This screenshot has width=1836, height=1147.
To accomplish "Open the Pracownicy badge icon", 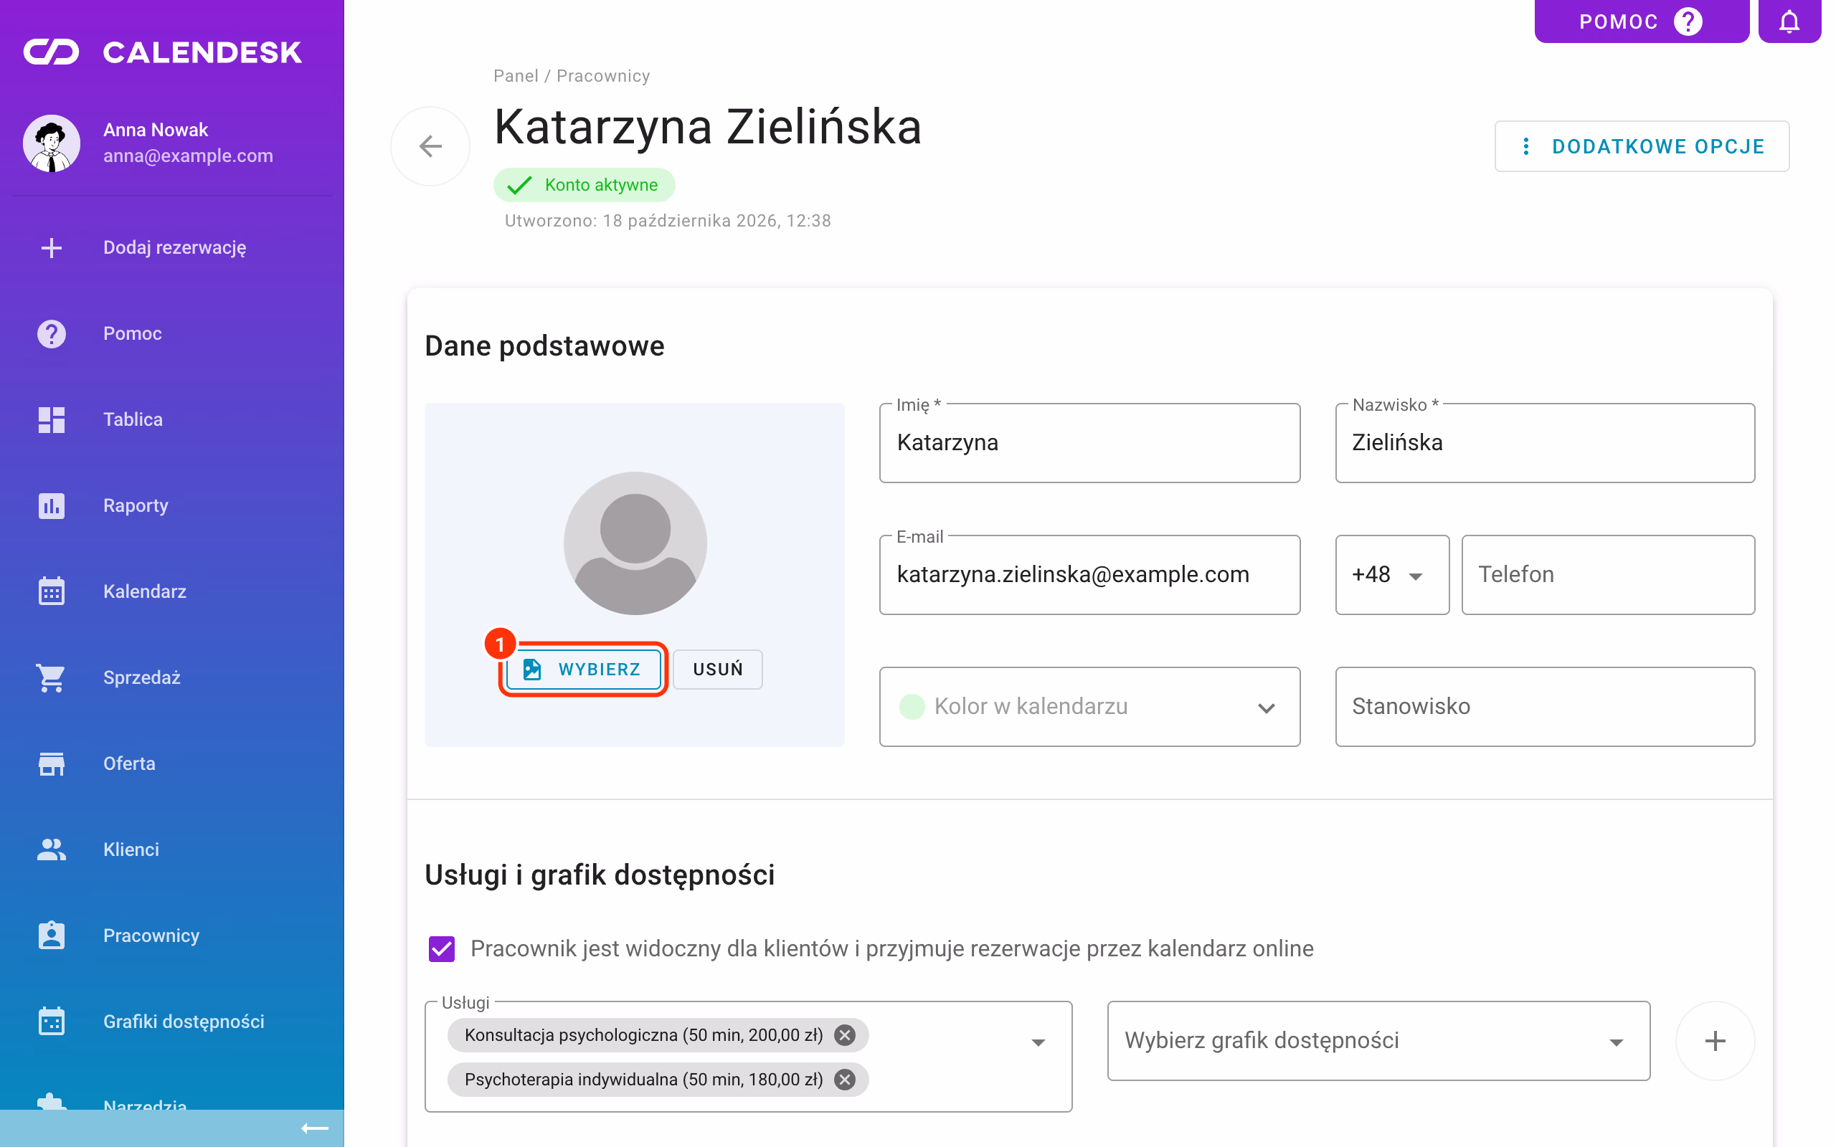I will pos(52,936).
